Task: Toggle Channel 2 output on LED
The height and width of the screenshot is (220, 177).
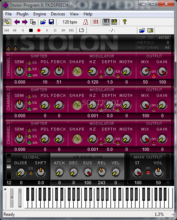Action: pyautogui.click(x=154, y=109)
